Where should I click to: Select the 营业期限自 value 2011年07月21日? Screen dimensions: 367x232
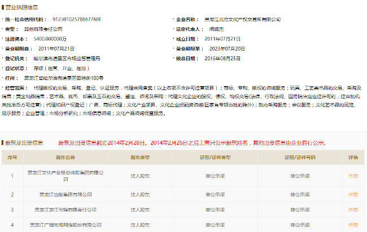tap(56, 49)
